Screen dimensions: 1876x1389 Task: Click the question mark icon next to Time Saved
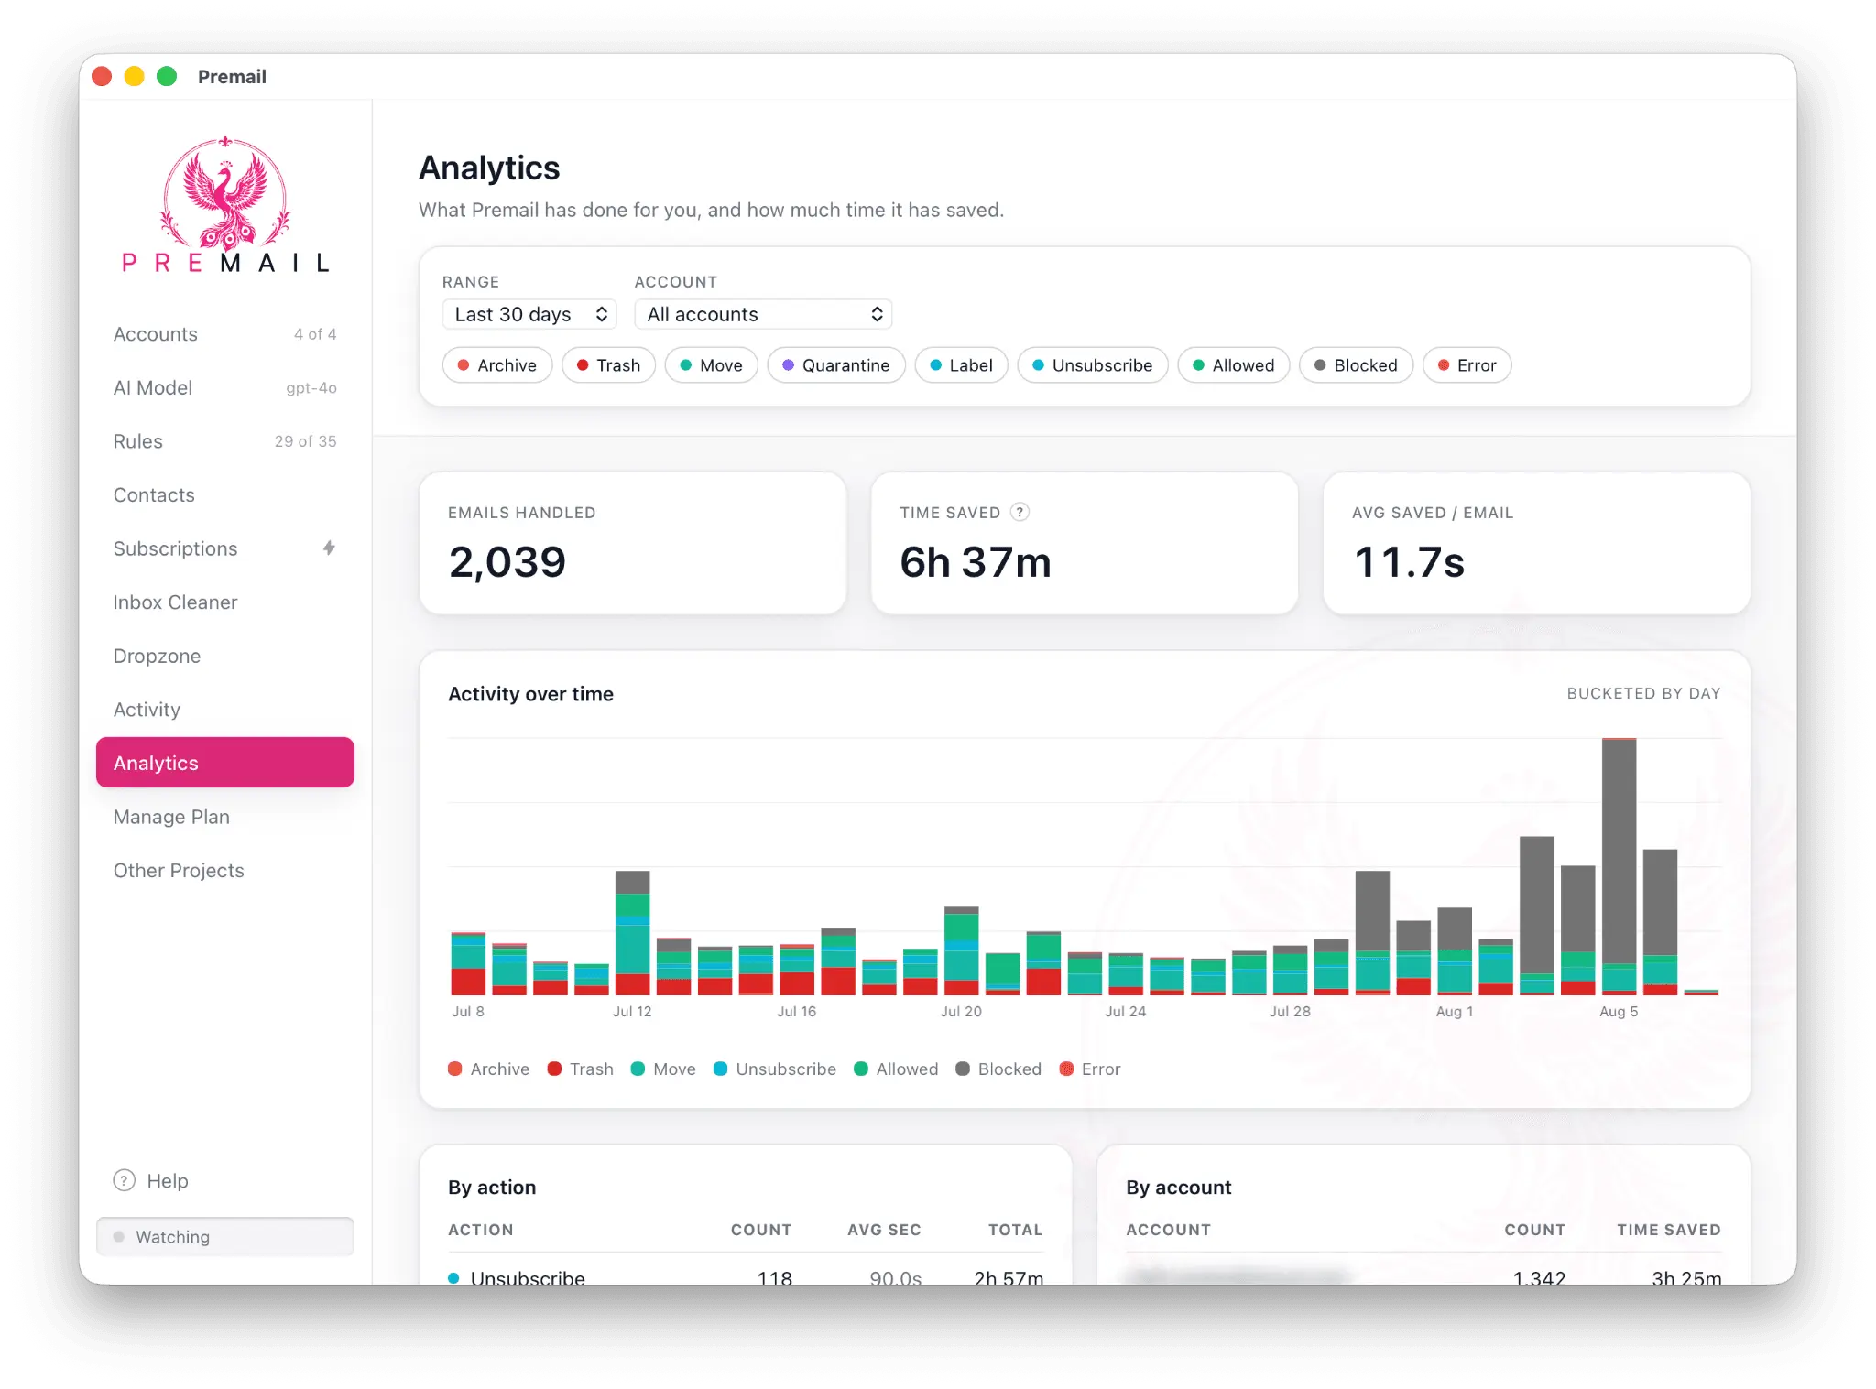tap(1020, 512)
